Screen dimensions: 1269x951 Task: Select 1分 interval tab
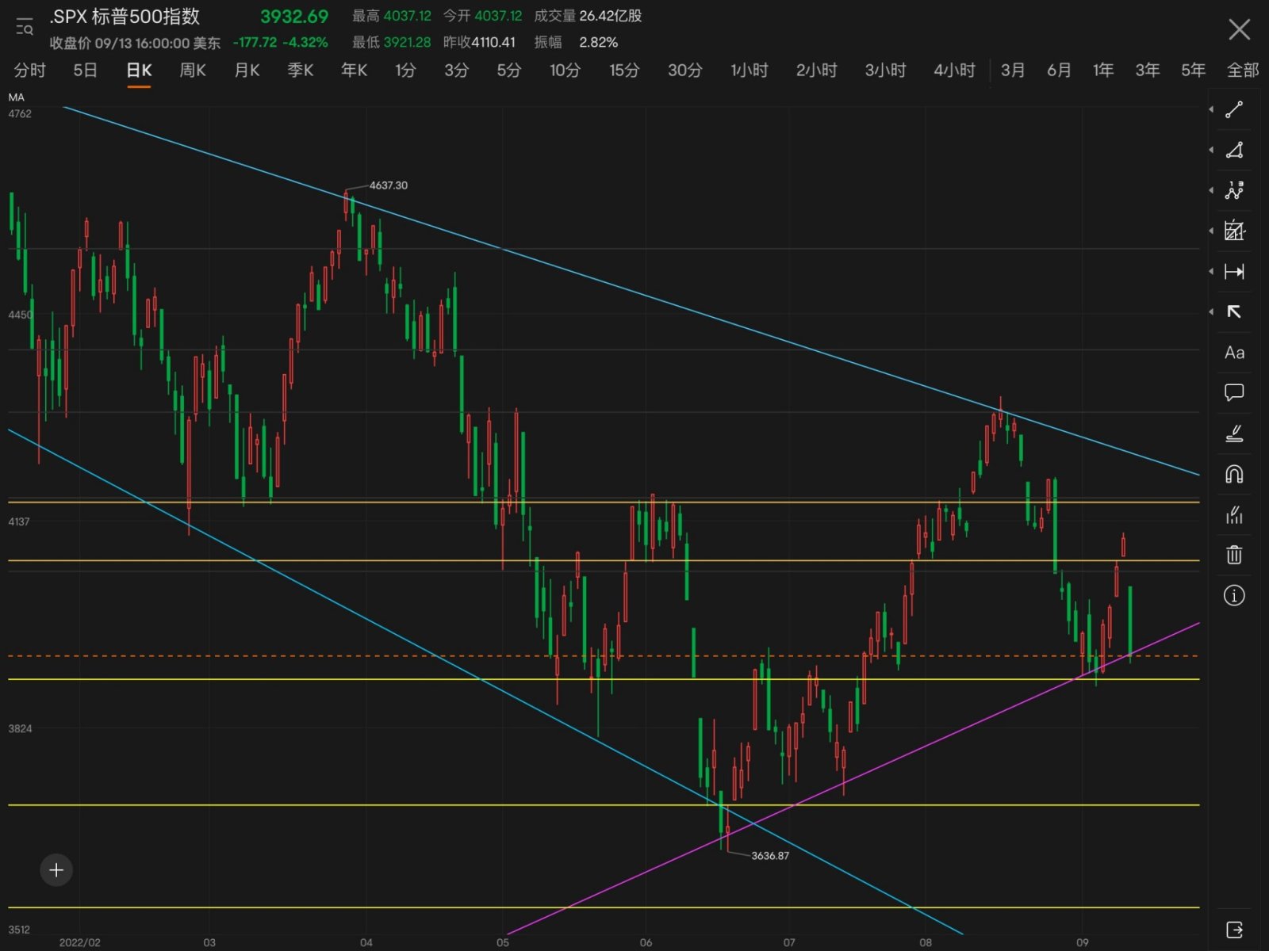[405, 71]
